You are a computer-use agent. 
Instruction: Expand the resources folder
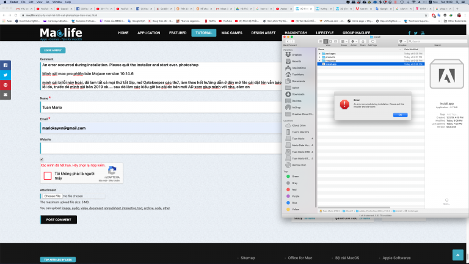tap(319, 61)
